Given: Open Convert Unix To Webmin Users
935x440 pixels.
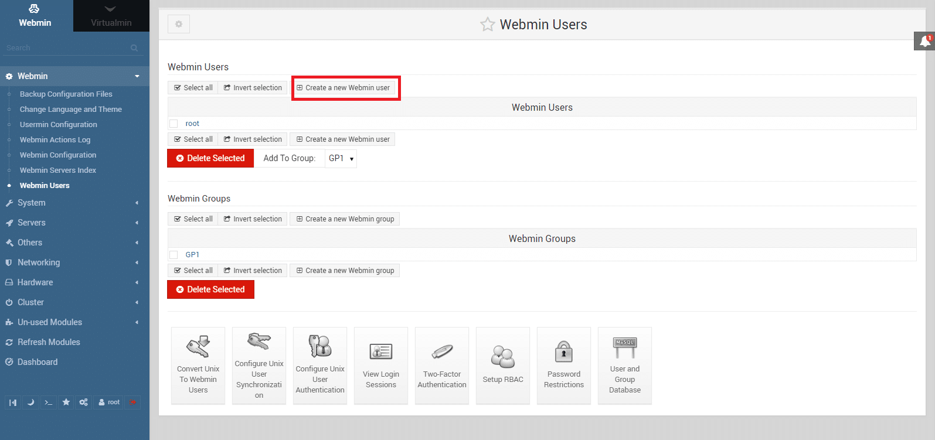Looking at the screenshot, I should tap(198, 366).
